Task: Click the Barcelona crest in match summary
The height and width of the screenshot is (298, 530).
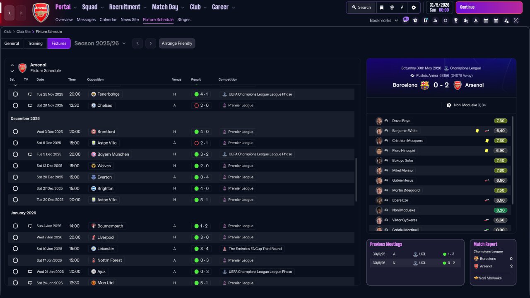Action: click(x=424, y=85)
